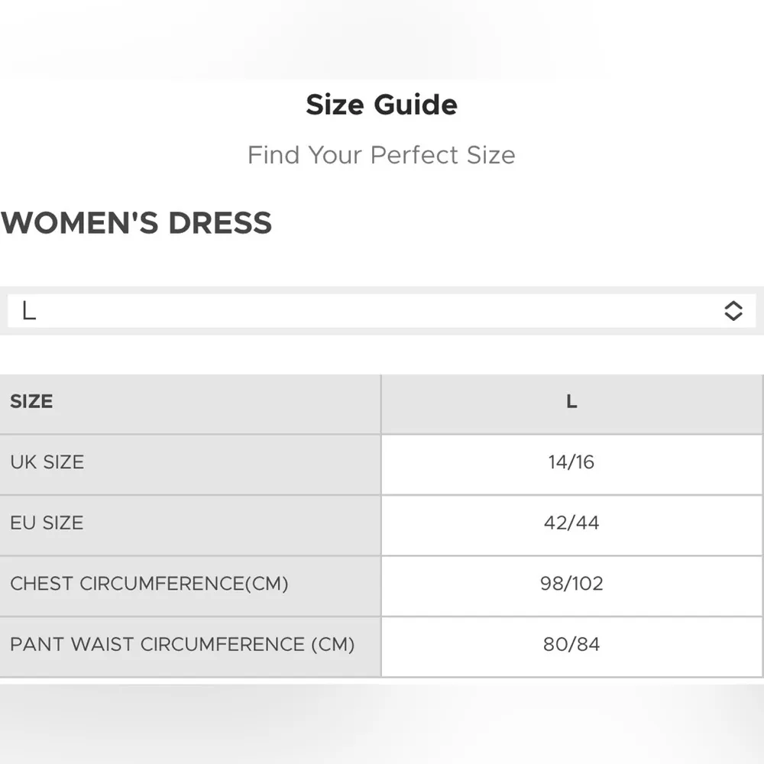764x764 pixels.
Task: Click the up-down arrows on size selector
Action: point(732,311)
